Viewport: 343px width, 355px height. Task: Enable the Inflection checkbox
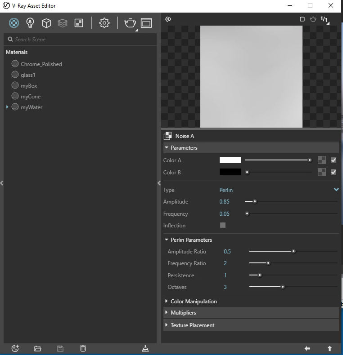(223, 225)
